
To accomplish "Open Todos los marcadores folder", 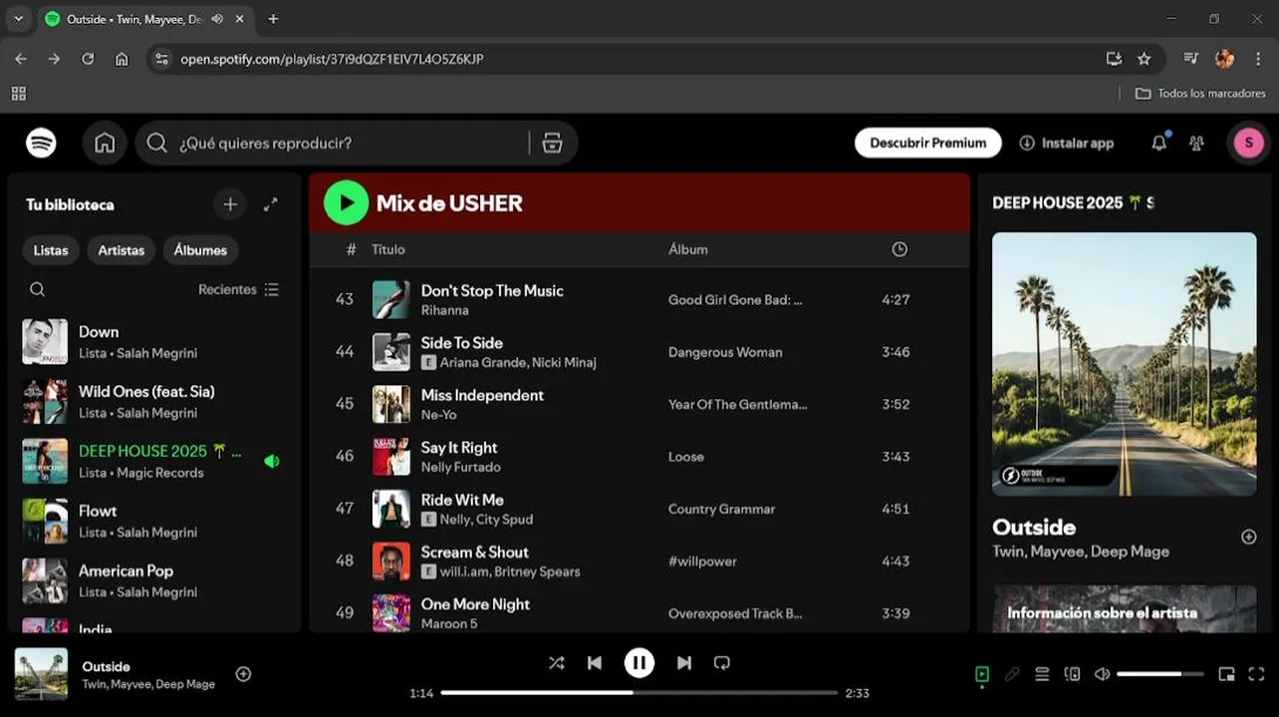I will [x=1200, y=94].
